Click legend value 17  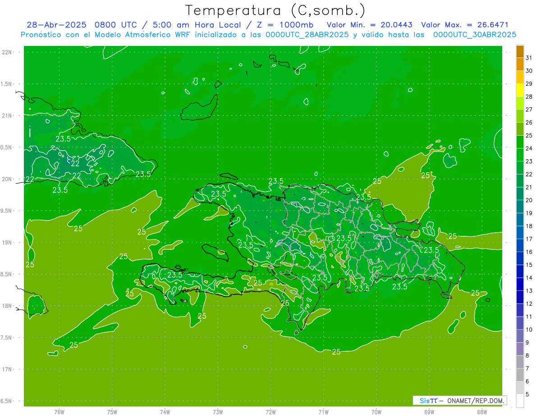tap(529, 239)
